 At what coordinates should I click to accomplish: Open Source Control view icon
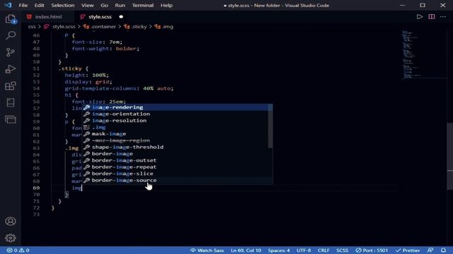pyautogui.click(x=11, y=52)
